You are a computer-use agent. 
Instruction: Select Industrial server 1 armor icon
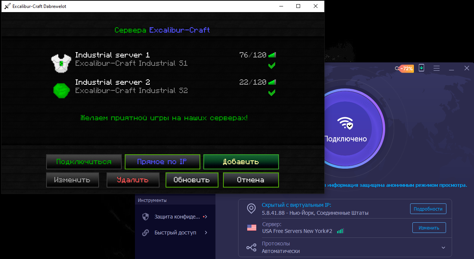[x=61, y=63]
